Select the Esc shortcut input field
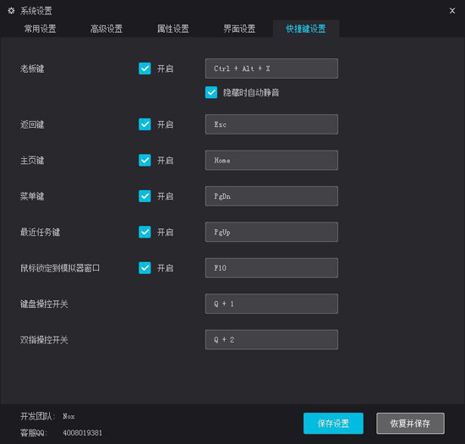This screenshot has width=465, height=444. tap(271, 124)
